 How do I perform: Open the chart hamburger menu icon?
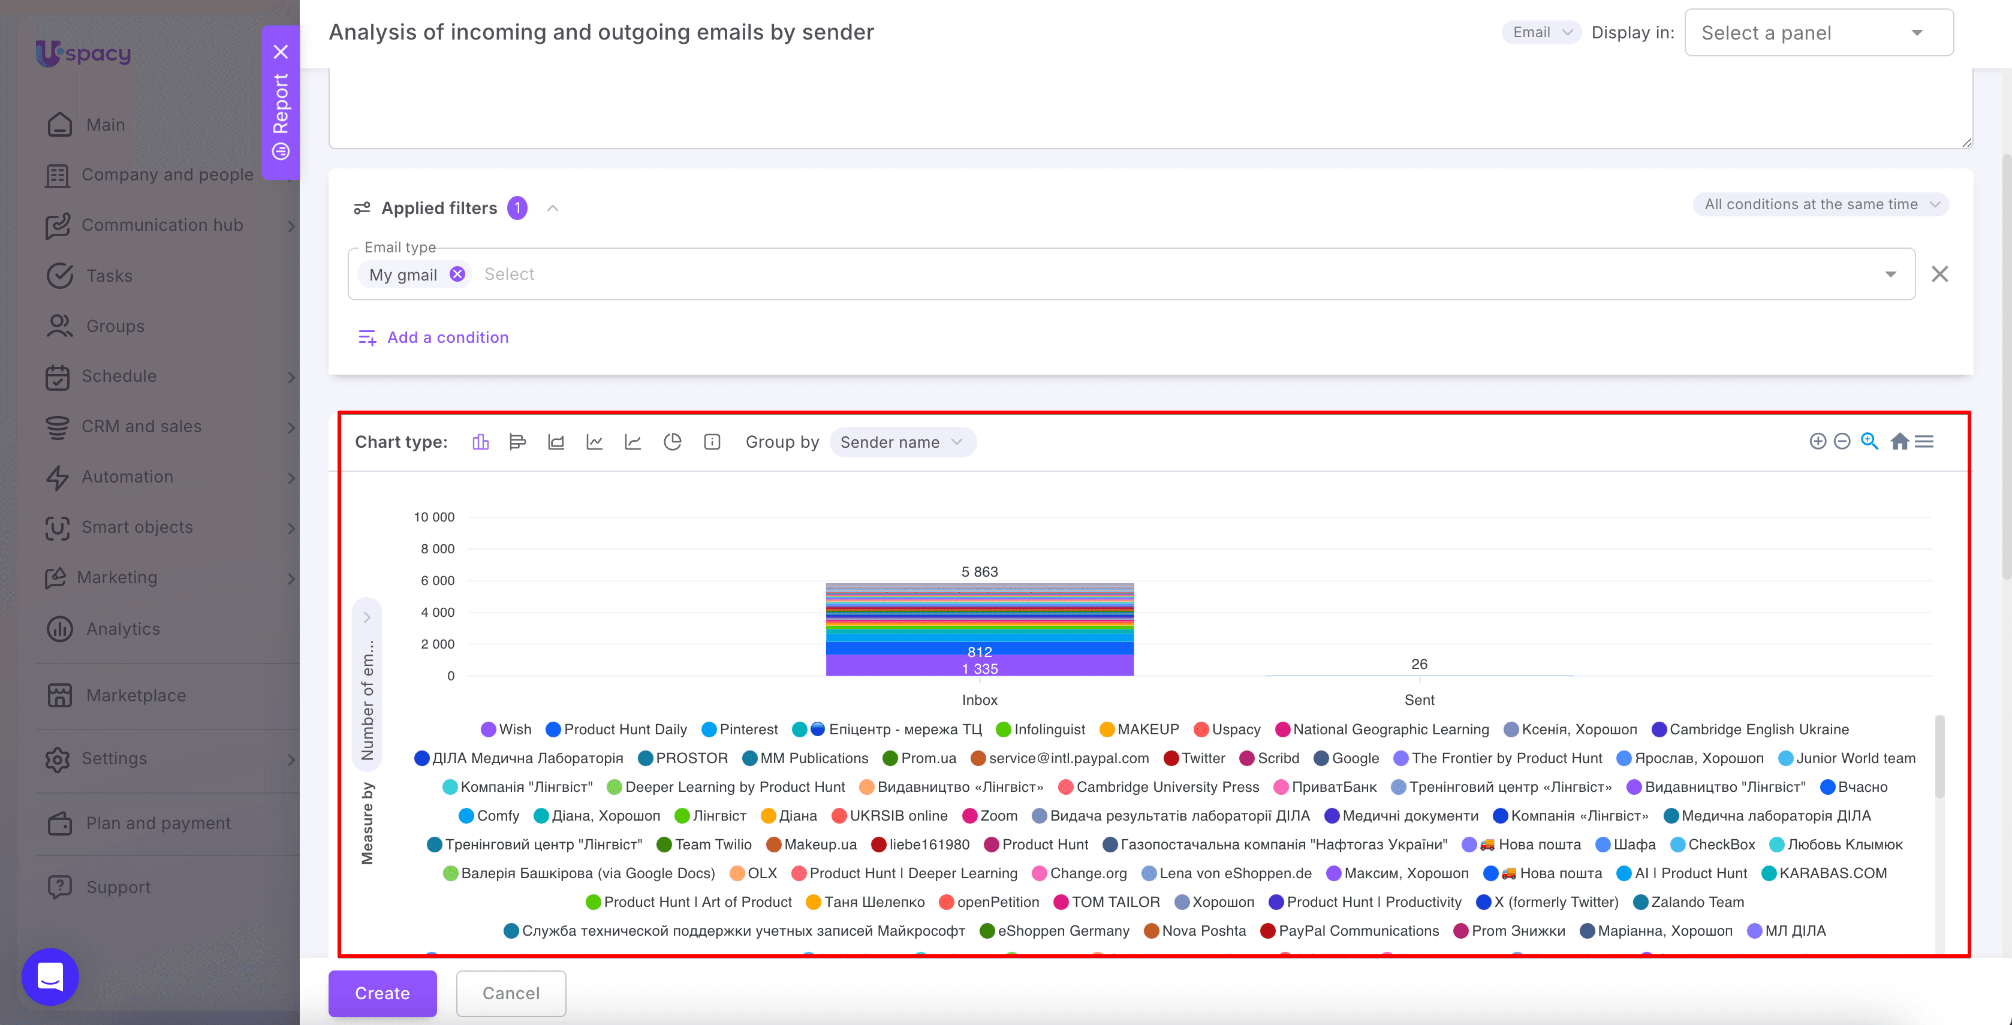tap(1924, 441)
